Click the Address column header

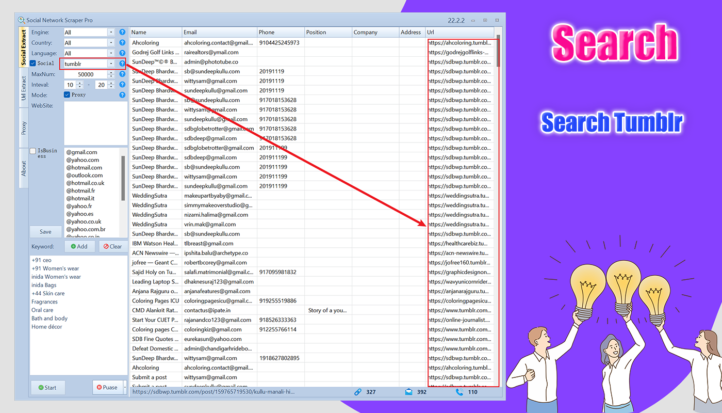pos(412,32)
